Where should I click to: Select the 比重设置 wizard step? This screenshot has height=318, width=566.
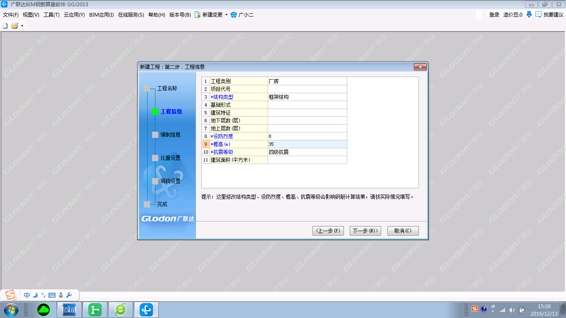tap(170, 158)
